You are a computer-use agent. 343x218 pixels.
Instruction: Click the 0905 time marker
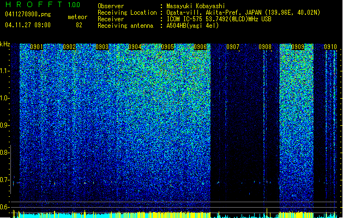pyautogui.click(x=167, y=47)
